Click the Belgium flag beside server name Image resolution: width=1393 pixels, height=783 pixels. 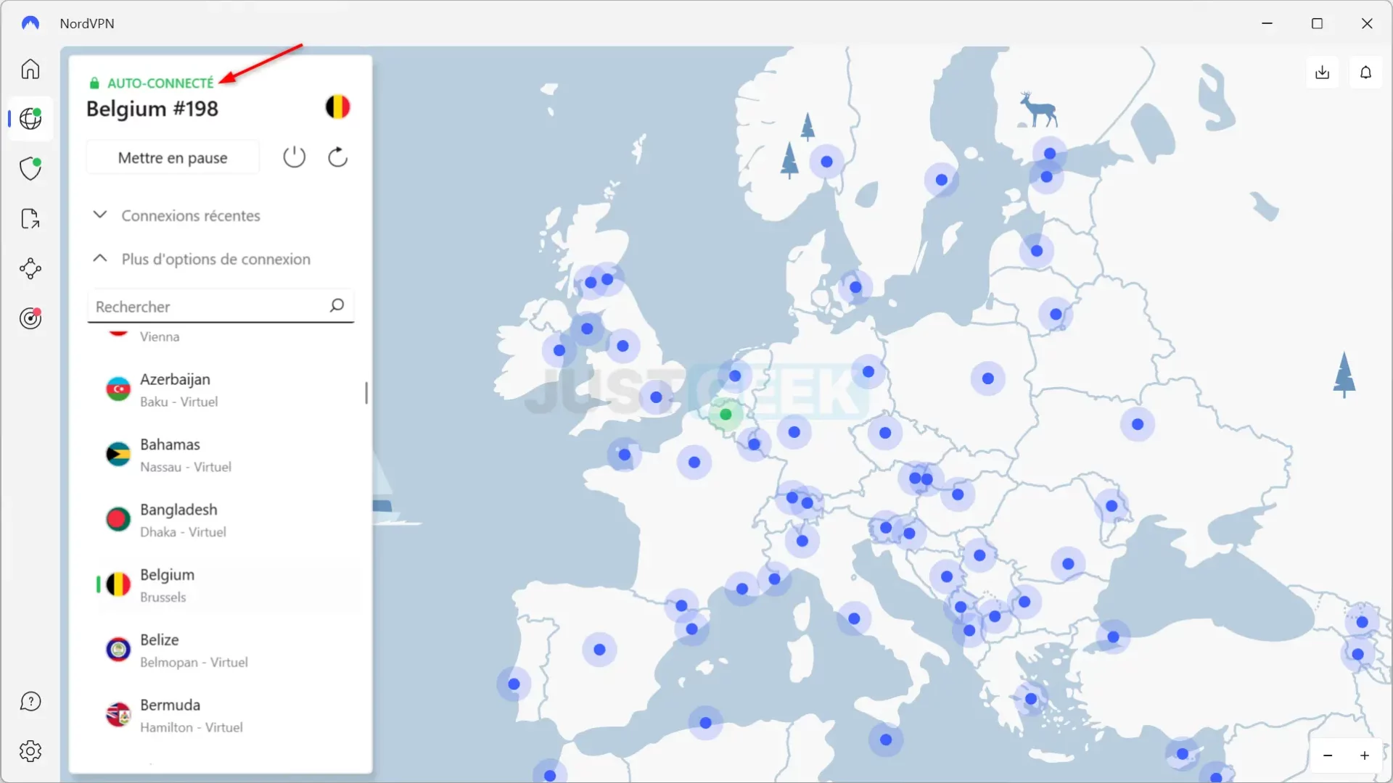click(x=337, y=107)
